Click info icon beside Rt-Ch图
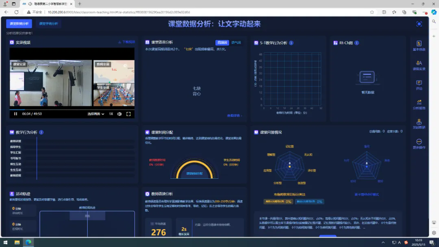The image size is (439, 247). point(356,43)
